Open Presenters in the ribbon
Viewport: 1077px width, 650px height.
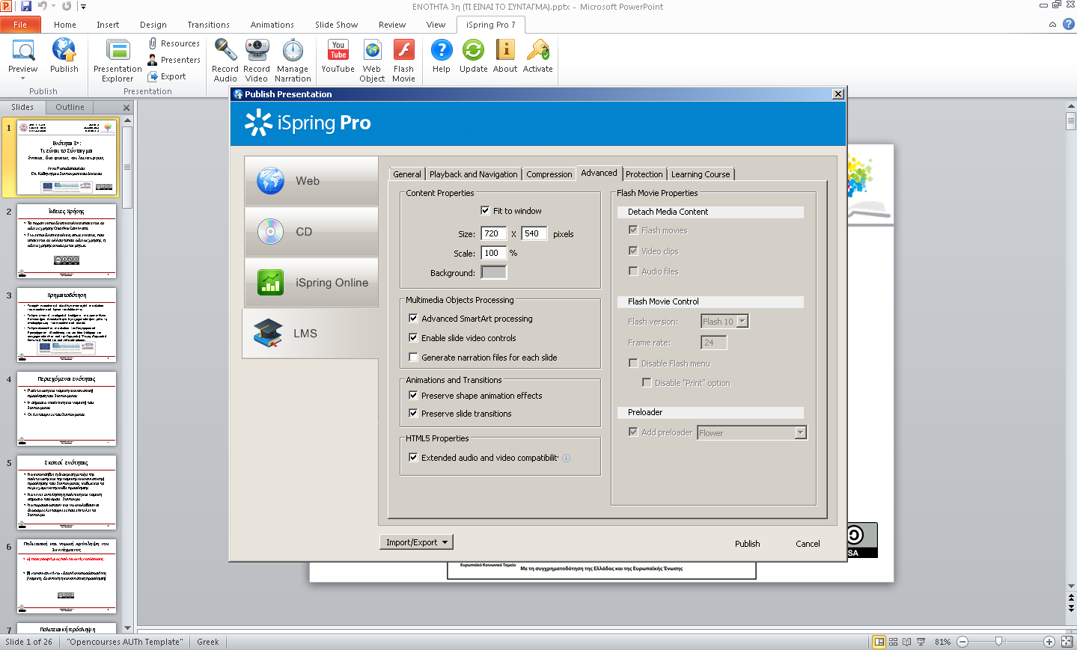174,60
